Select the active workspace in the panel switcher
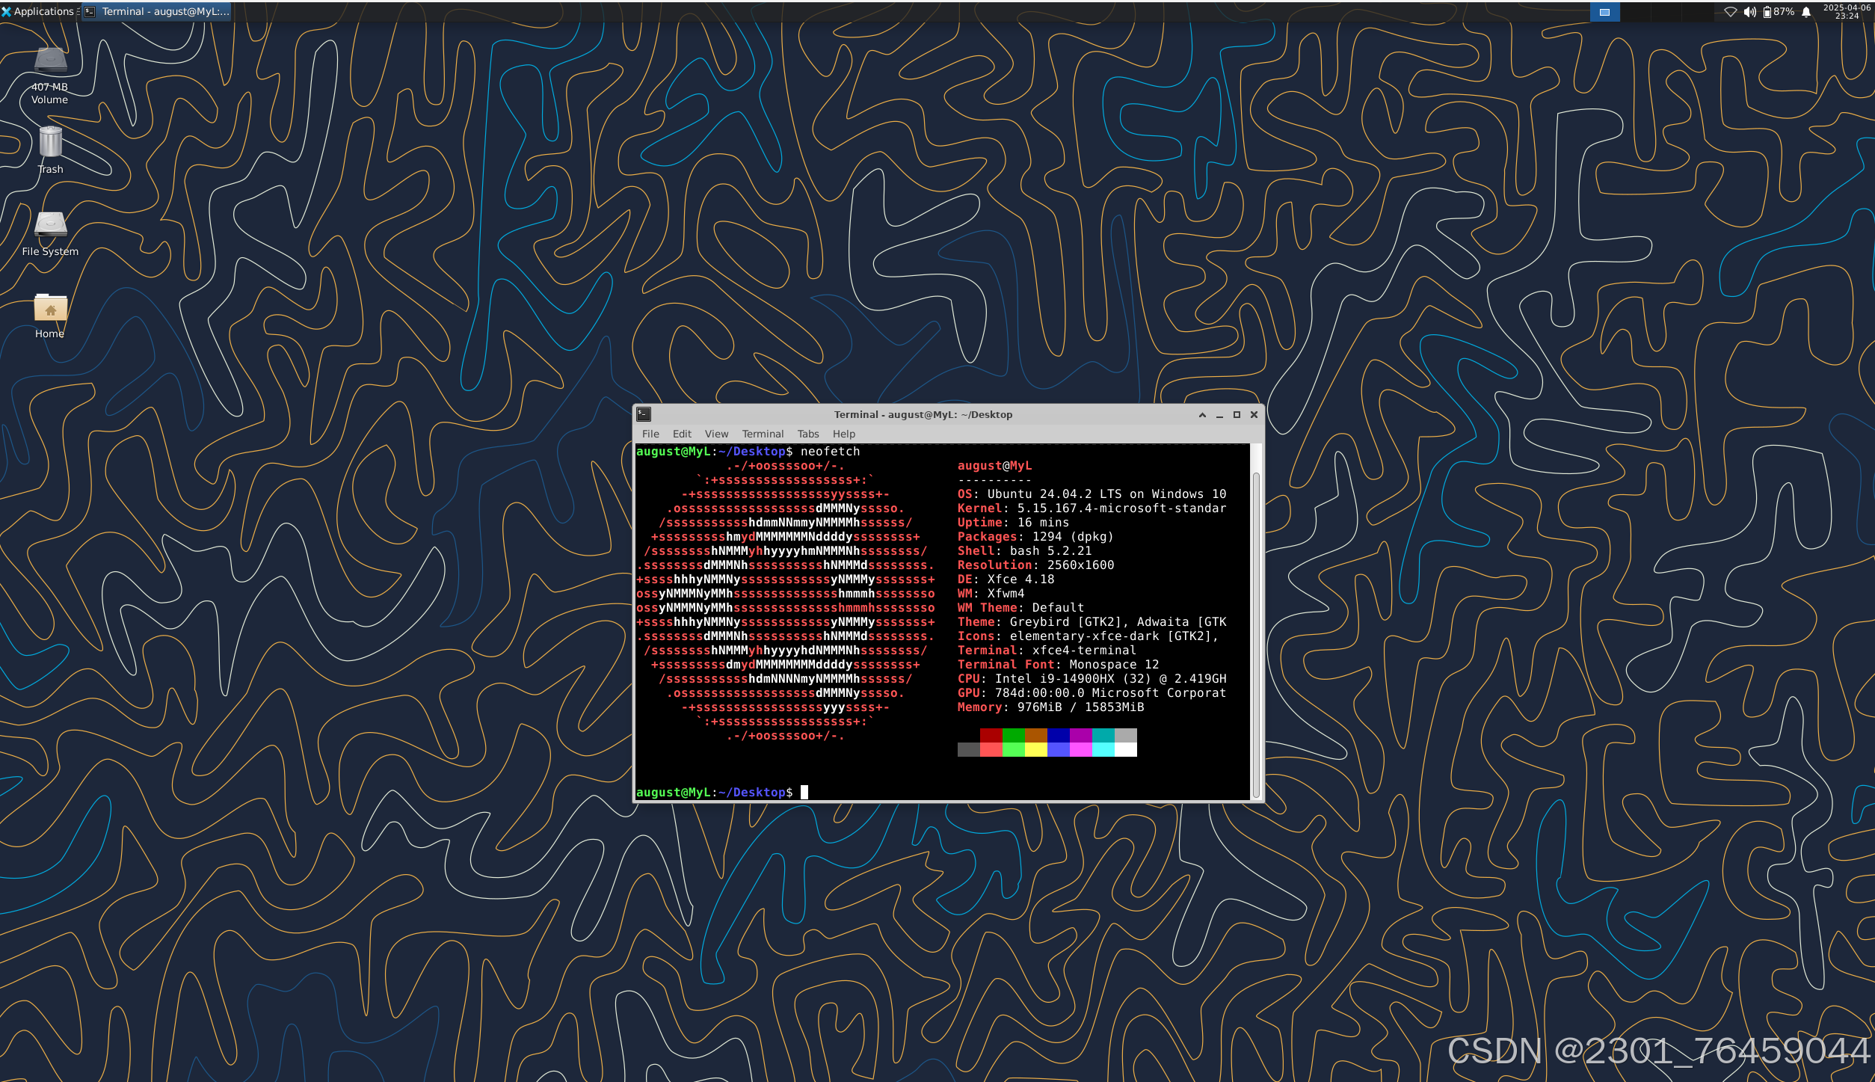1875x1082 pixels. point(1604,11)
